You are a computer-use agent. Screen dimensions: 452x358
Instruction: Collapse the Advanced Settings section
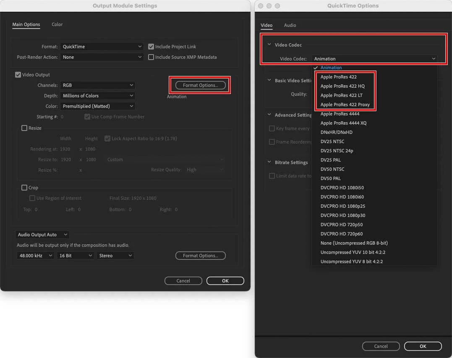269,115
